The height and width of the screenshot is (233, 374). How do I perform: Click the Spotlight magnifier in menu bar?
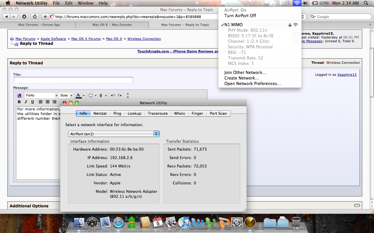click(x=366, y=3)
